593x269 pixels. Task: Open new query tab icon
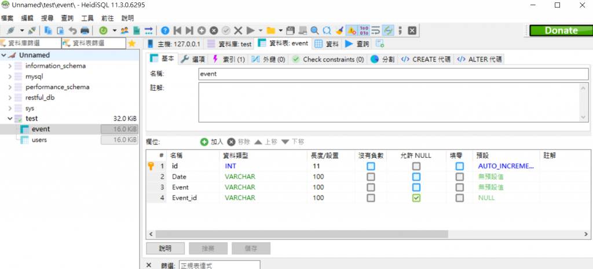coord(380,44)
